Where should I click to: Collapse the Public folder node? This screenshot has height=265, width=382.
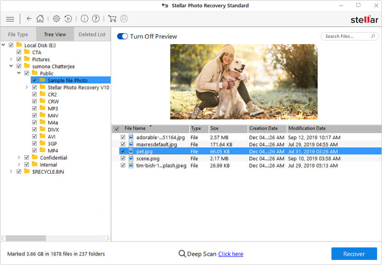19,73
